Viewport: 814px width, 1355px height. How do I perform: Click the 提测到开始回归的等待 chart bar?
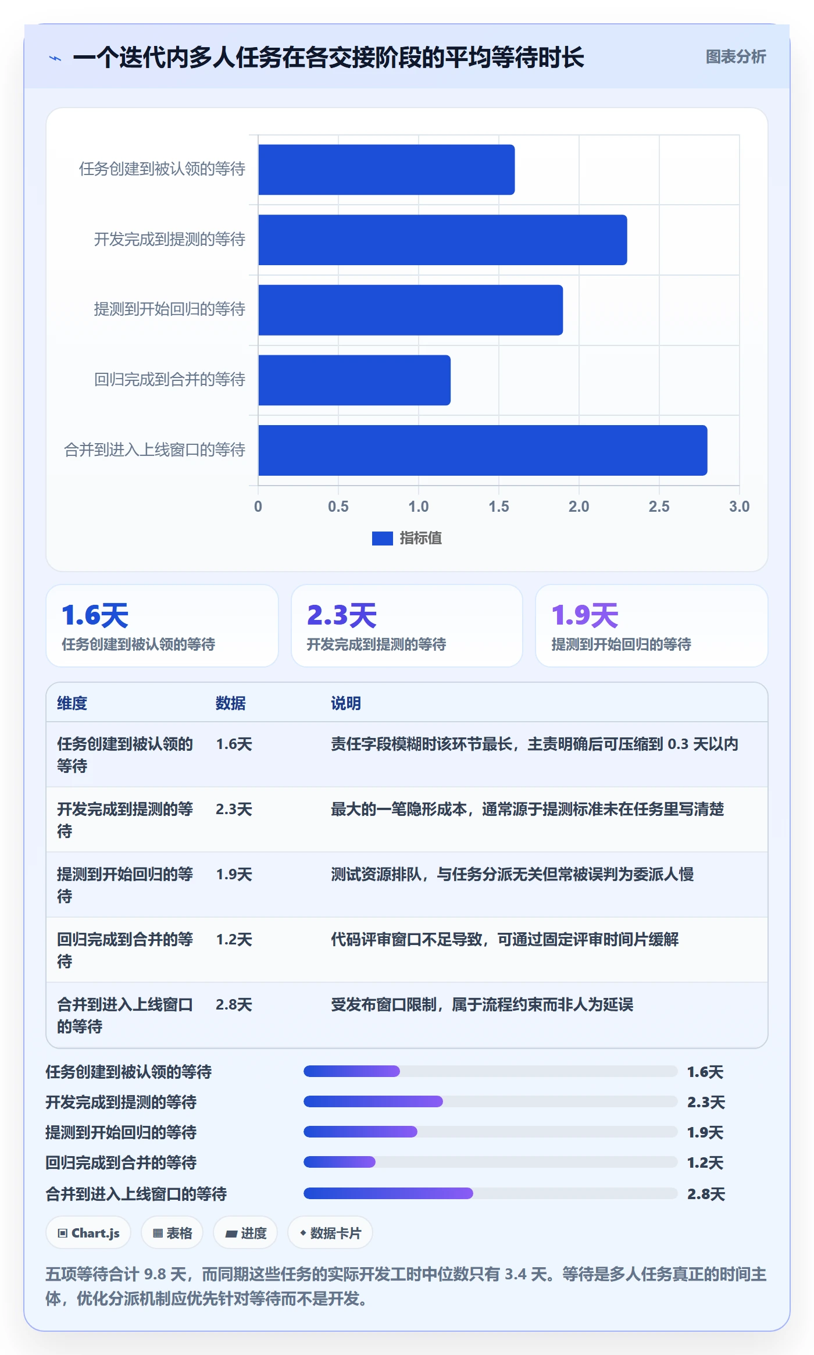coord(410,310)
